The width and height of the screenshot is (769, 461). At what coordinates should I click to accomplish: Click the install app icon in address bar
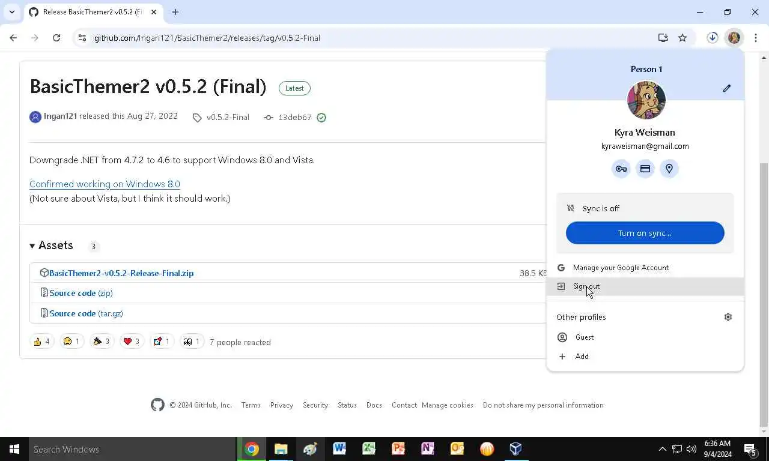click(663, 38)
